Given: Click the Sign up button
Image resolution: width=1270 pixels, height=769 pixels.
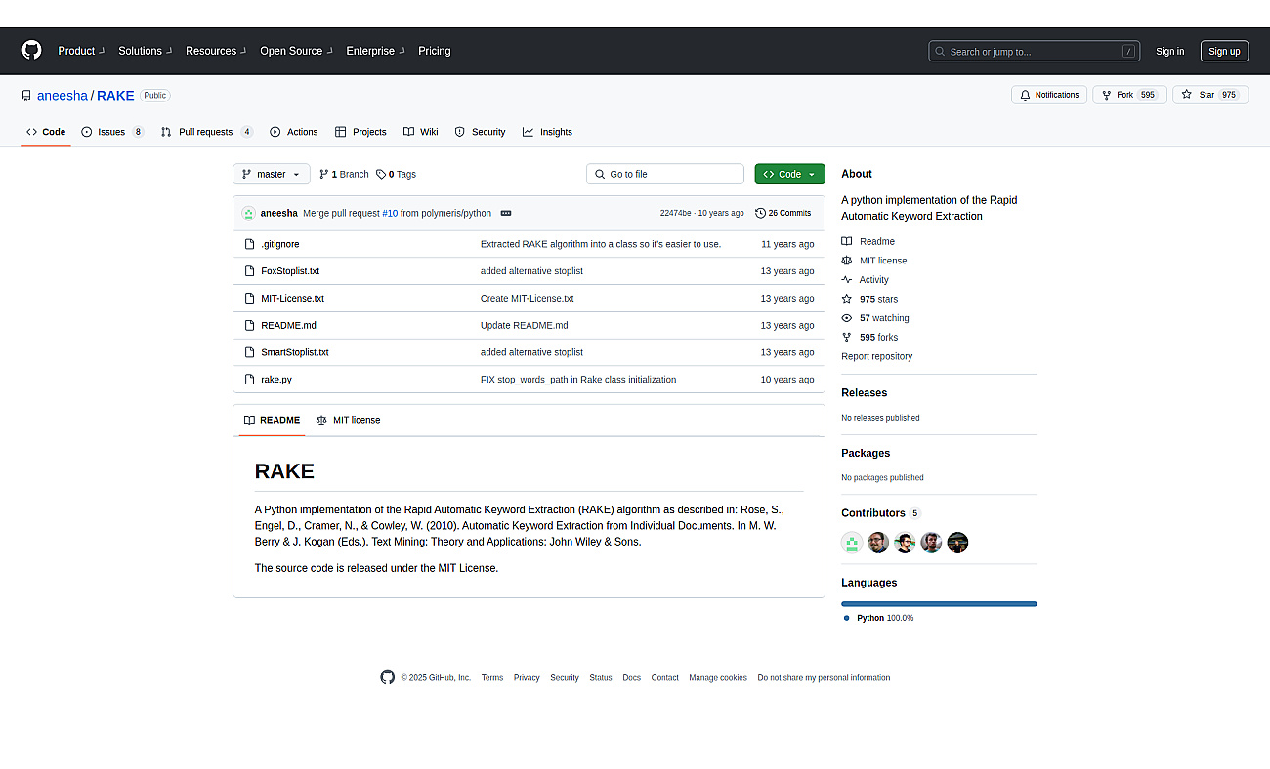Looking at the screenshot, I should (x=1224, y=51).
